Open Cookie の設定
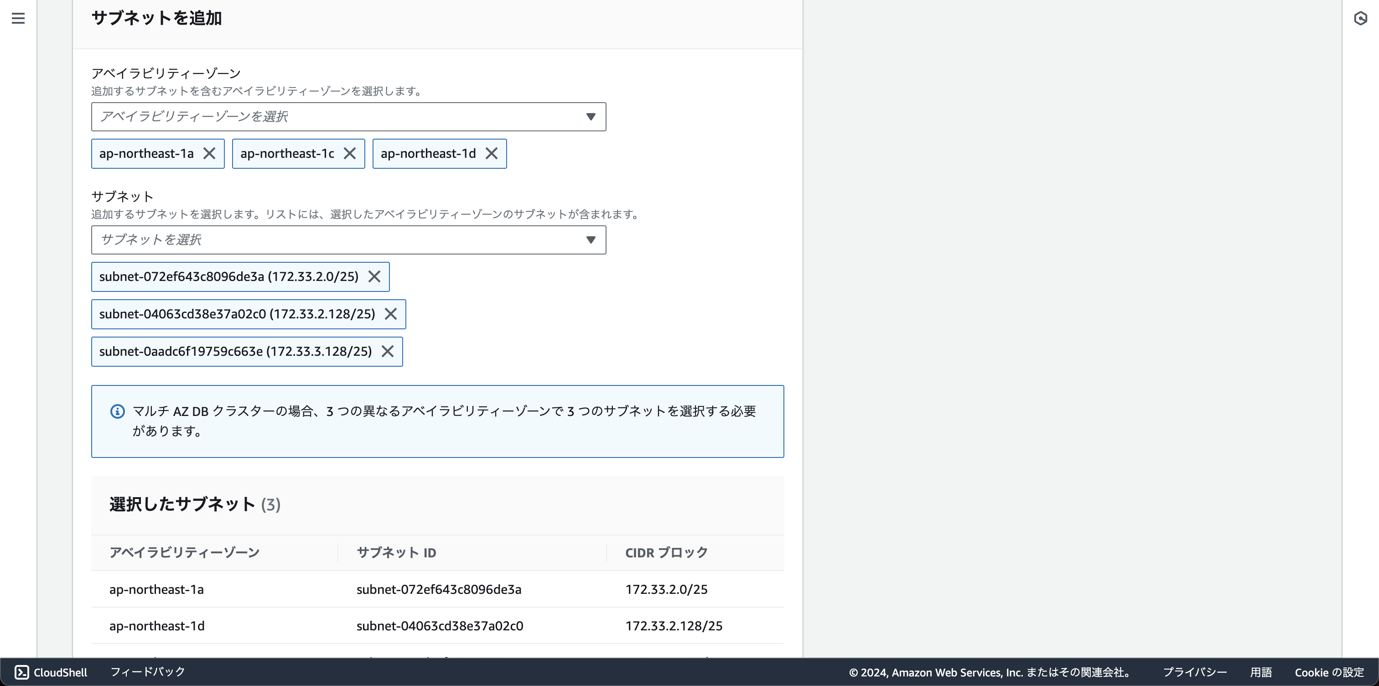 pyautogui.click(x=1329, y=672)
